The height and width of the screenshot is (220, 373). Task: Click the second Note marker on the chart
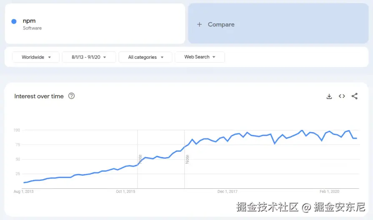click(187, 159)
